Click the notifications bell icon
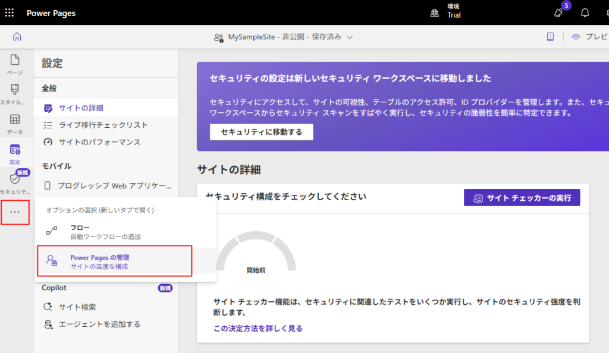Image resolution: width=609 pixels, height=353 pixels. [585, 13]
